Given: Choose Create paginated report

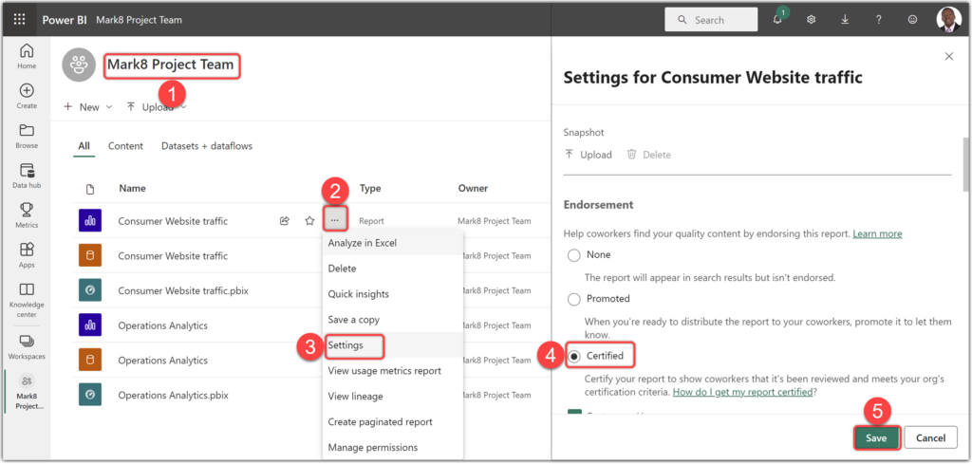Looking at the screenshot, I should coord(392,422).
